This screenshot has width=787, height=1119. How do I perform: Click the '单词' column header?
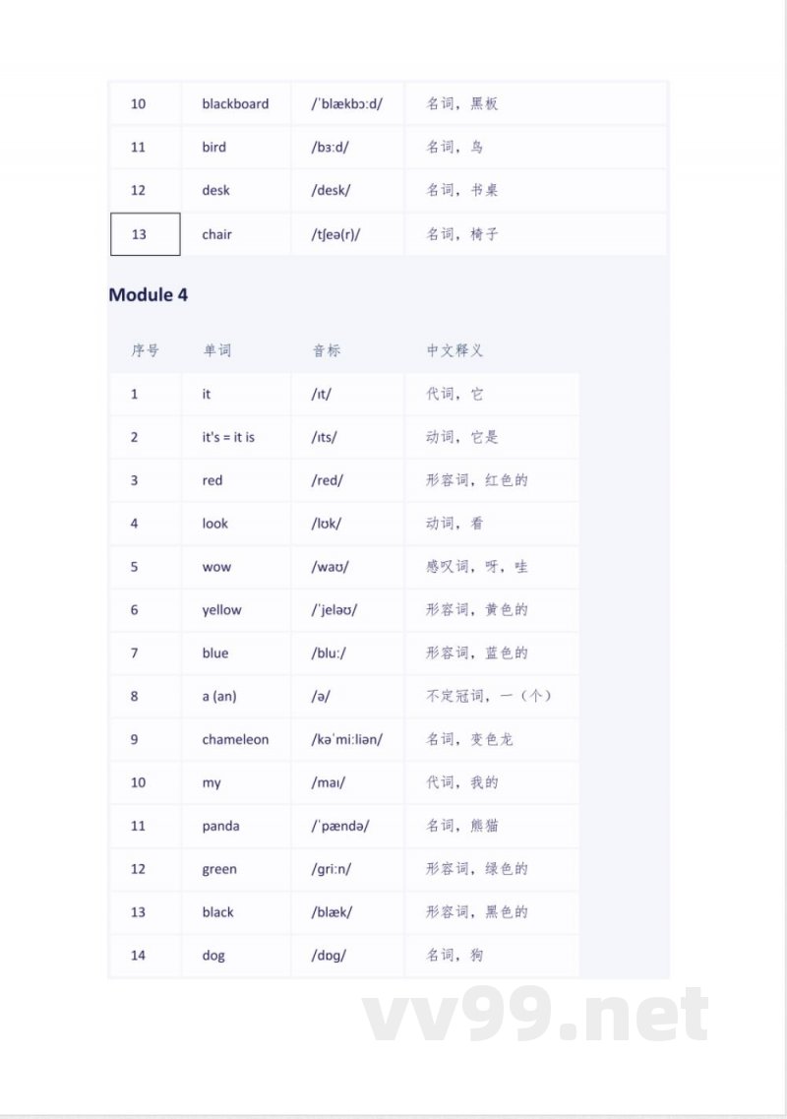pyautogui.click(x=217, y=350)
